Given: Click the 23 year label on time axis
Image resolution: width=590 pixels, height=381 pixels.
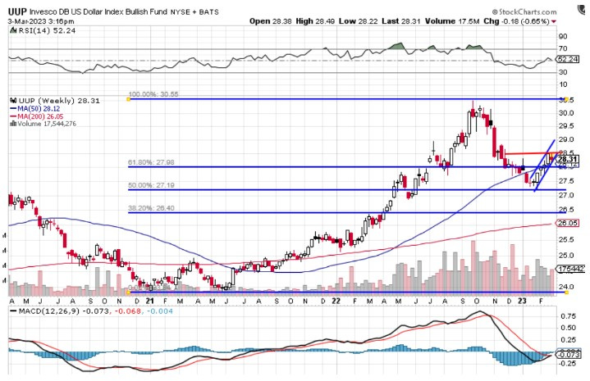Looking at the screenshot, I should (x=524, y=302).
